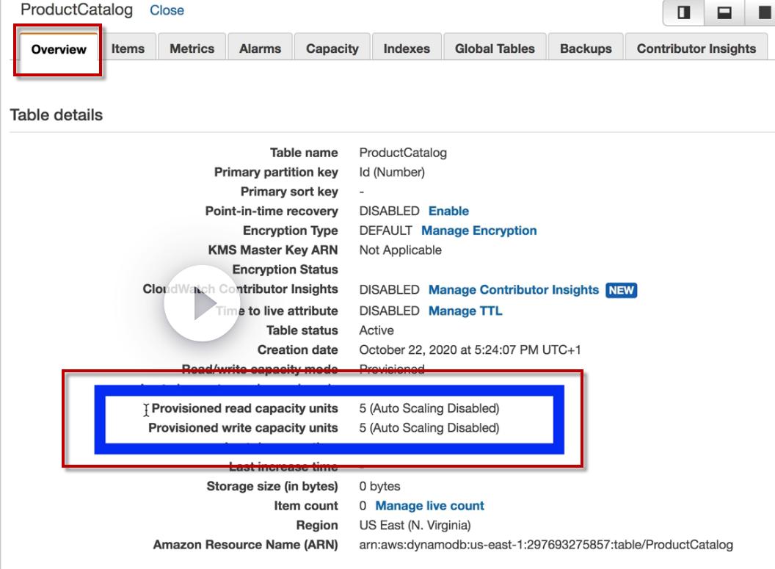Select the Indexes tab
775x569 pixels.
point(407,49)
